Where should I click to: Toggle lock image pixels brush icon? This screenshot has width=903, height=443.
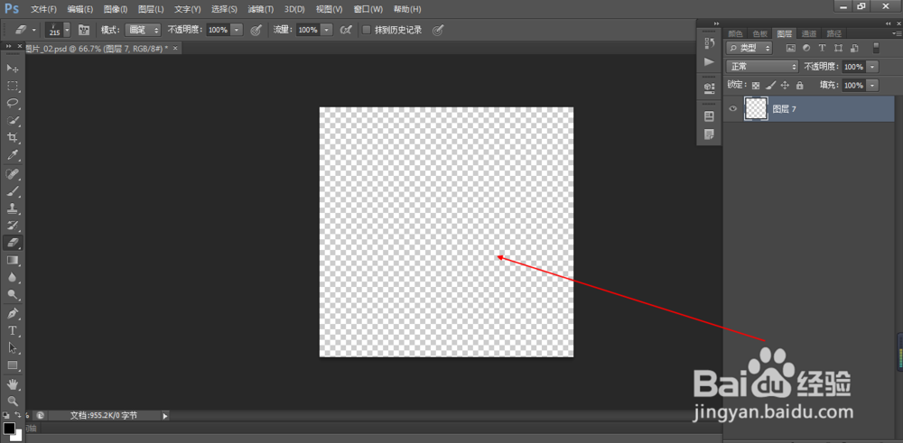770,85
